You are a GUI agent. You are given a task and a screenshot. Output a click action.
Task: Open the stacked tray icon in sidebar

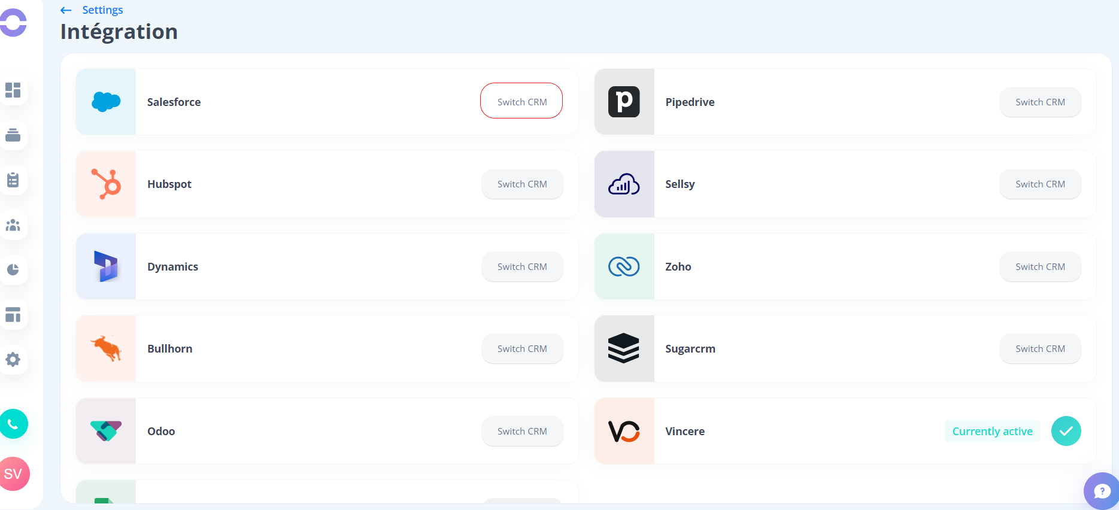[x=13, y=135]
